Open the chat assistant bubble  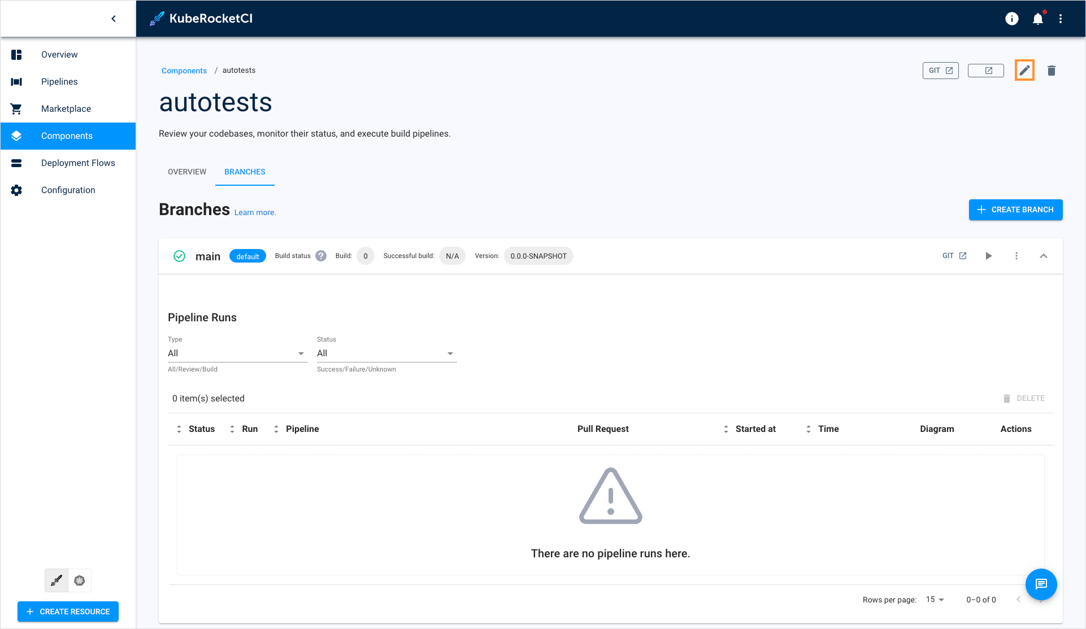(1041, 584)
